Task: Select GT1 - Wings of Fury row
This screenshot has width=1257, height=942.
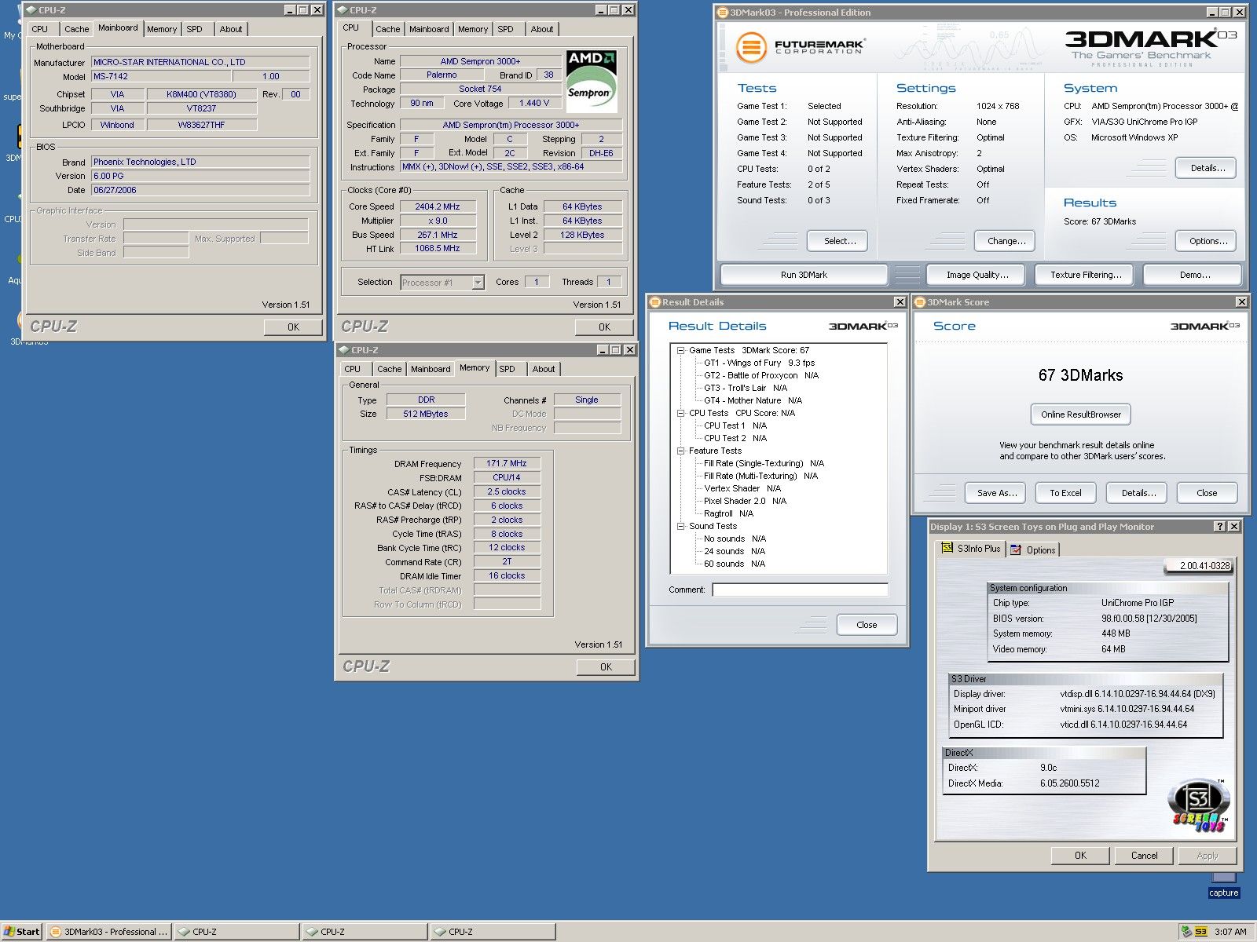Action: click(759, 363)
